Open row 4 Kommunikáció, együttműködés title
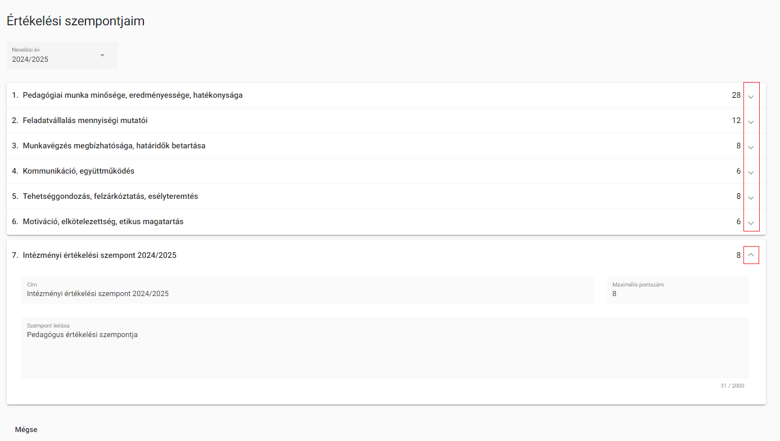 tap(79, 171)
